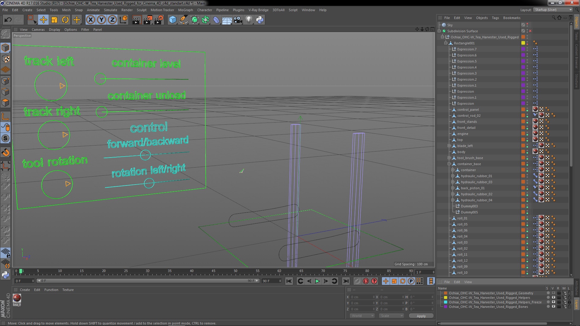Add a Cube primitive object
580x326 pixels.
point(172,20)
